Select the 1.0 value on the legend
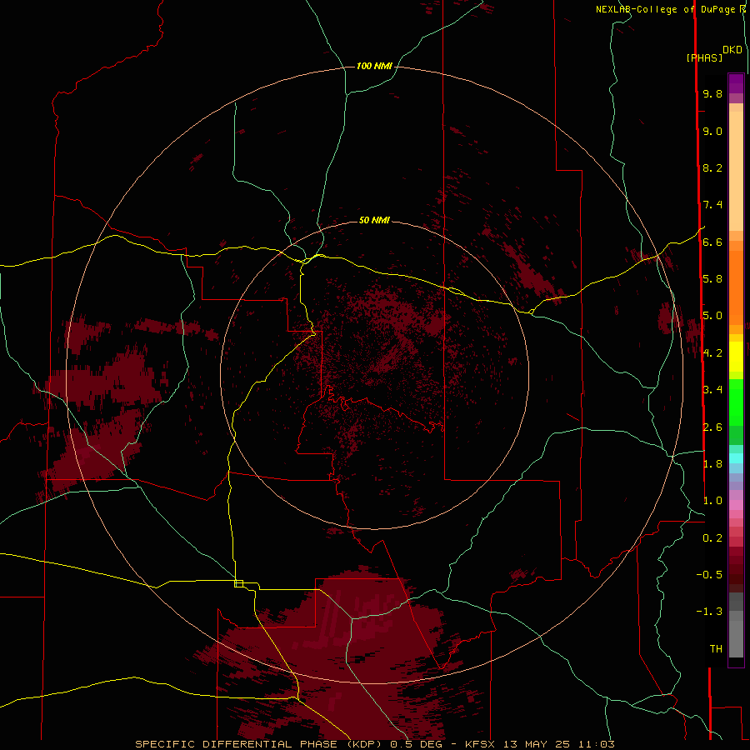750x750 pixels. tap(712, 501)
